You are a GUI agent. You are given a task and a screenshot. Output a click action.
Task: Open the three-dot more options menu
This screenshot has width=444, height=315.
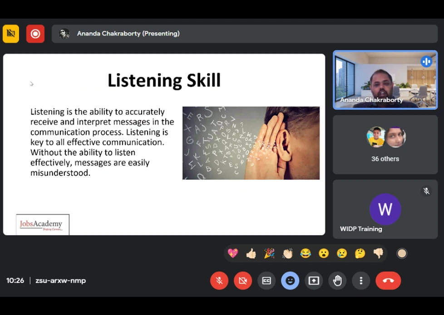click(361, 281)
